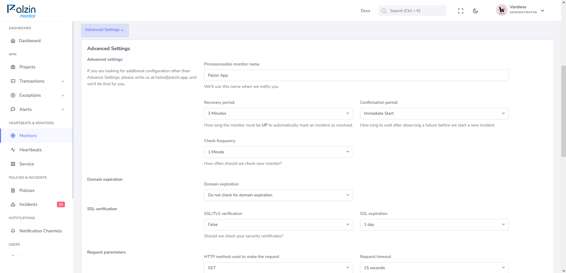This screenshot has width=566, height=273.
Task: Open the Advanced Settings tab dropdown
Action: [105, 30]
